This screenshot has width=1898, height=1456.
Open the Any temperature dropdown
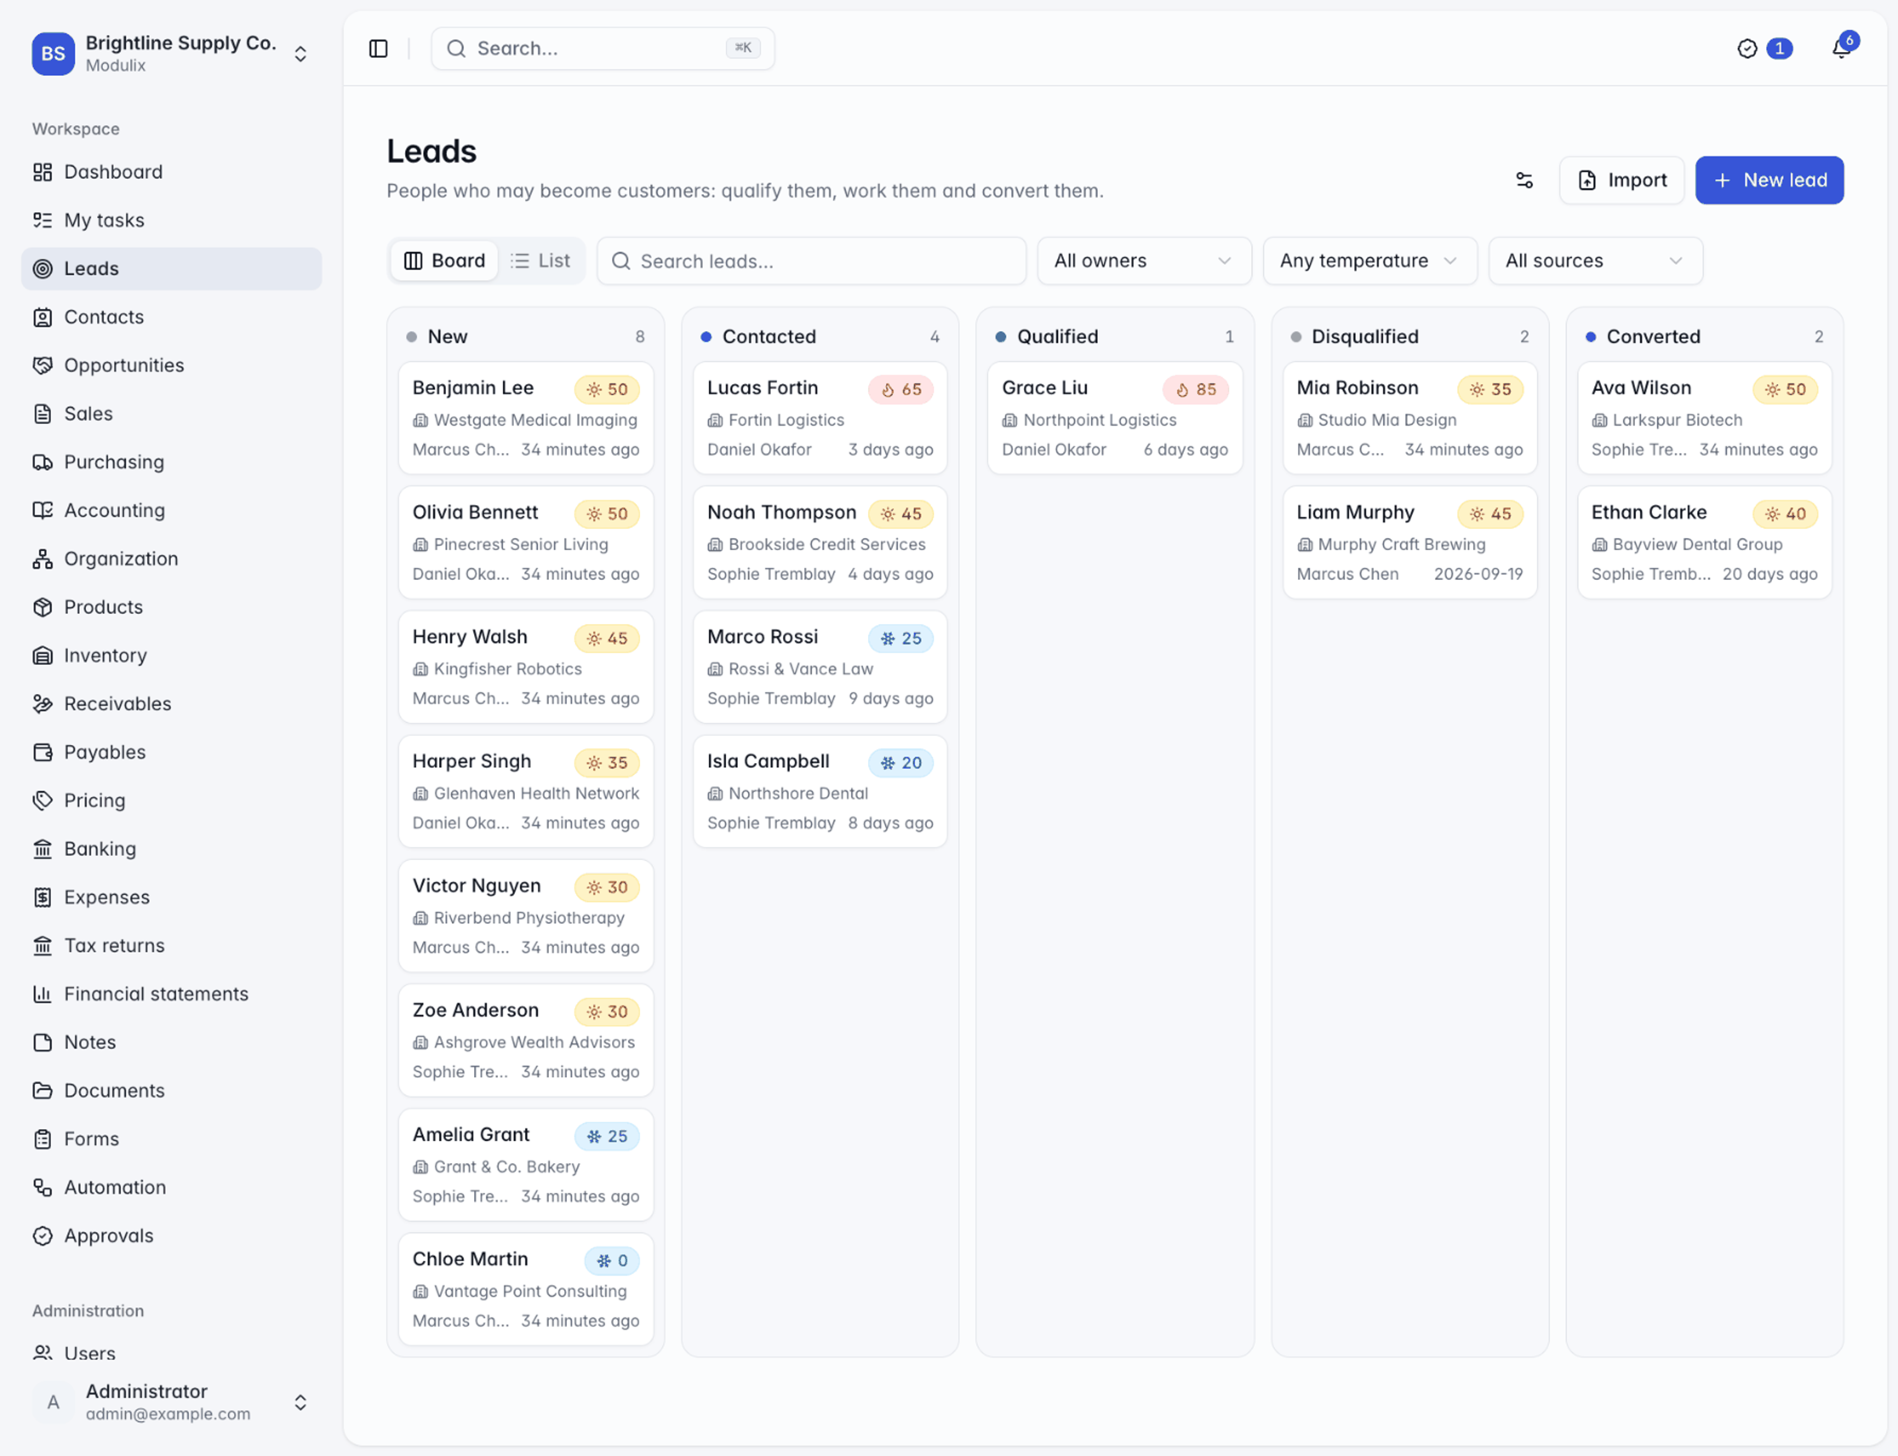tap(1370, 261)
